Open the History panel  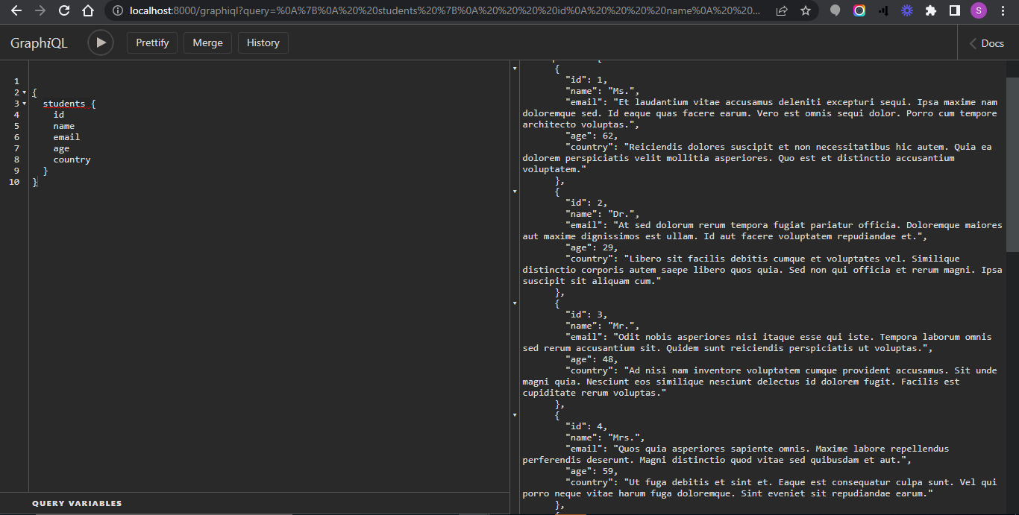coord(263,42)
